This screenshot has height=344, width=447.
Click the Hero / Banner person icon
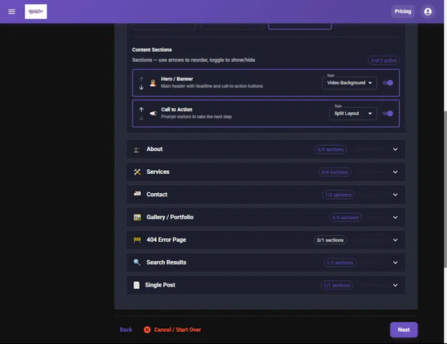(x=153, y=83)
